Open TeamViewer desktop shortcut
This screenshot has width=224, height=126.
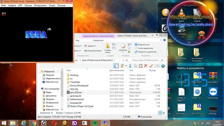point(213,93)
